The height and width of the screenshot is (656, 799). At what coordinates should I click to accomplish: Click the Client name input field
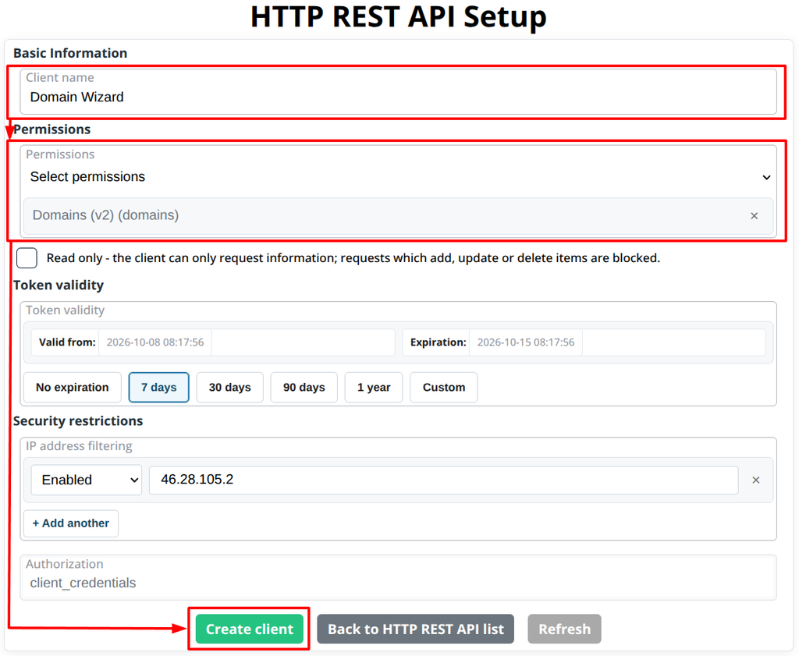[x=398, y=92]
